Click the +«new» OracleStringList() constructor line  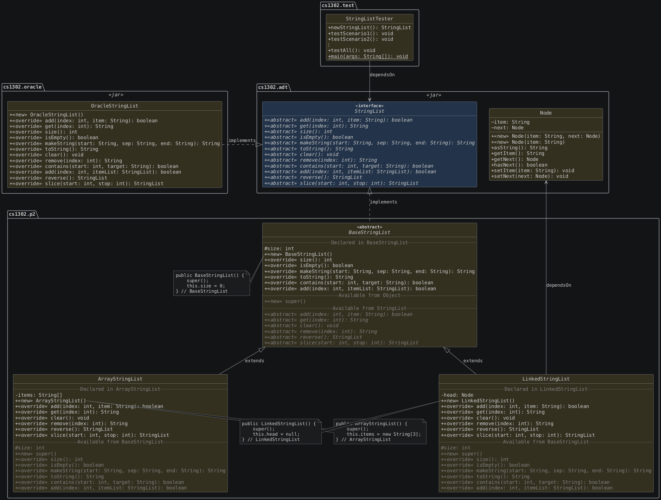click(x=46, y=115)
